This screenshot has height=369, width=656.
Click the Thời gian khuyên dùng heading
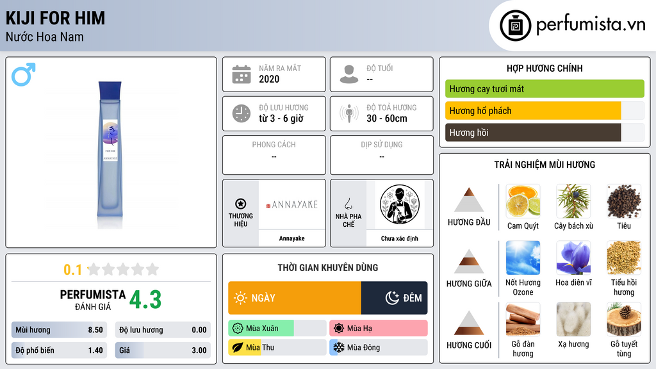[x=328, y=268]
